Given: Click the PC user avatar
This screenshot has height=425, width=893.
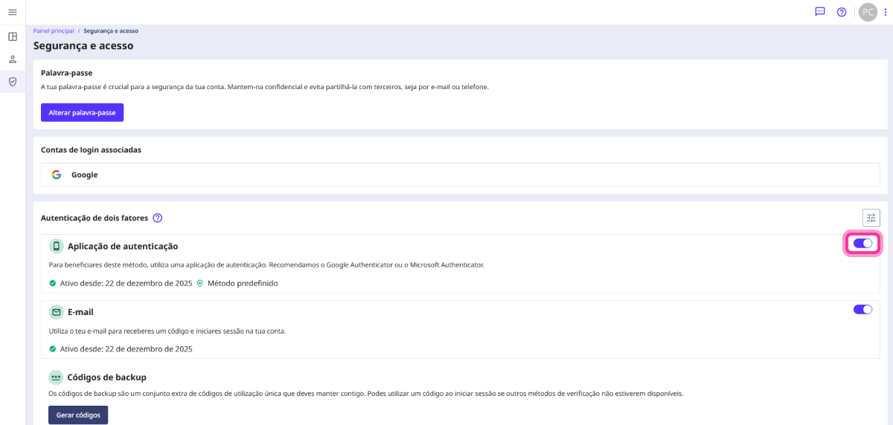Looking at the screenshot, I should [x=868, y=12].
